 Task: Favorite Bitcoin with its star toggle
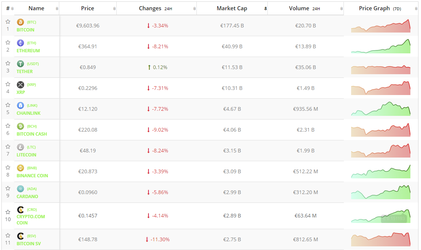click(8, 22)
